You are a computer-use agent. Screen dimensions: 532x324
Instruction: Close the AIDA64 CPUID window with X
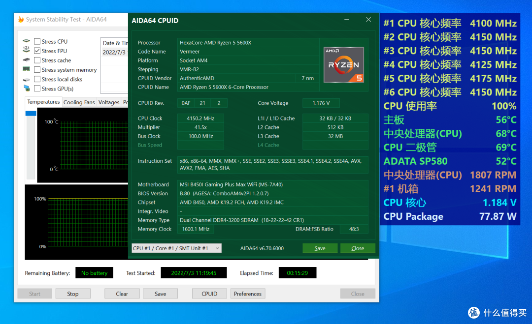pos(368,20)
